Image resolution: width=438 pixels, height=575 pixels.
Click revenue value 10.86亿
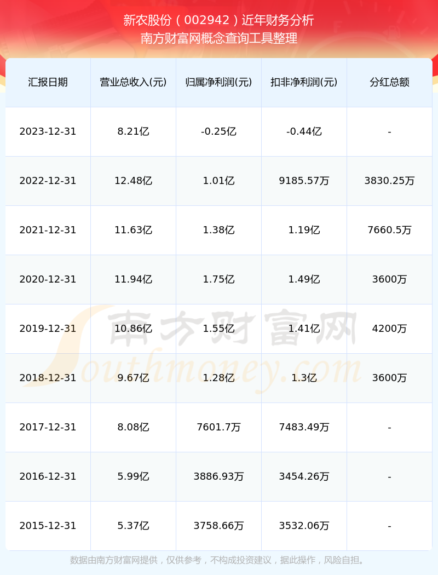134,329
